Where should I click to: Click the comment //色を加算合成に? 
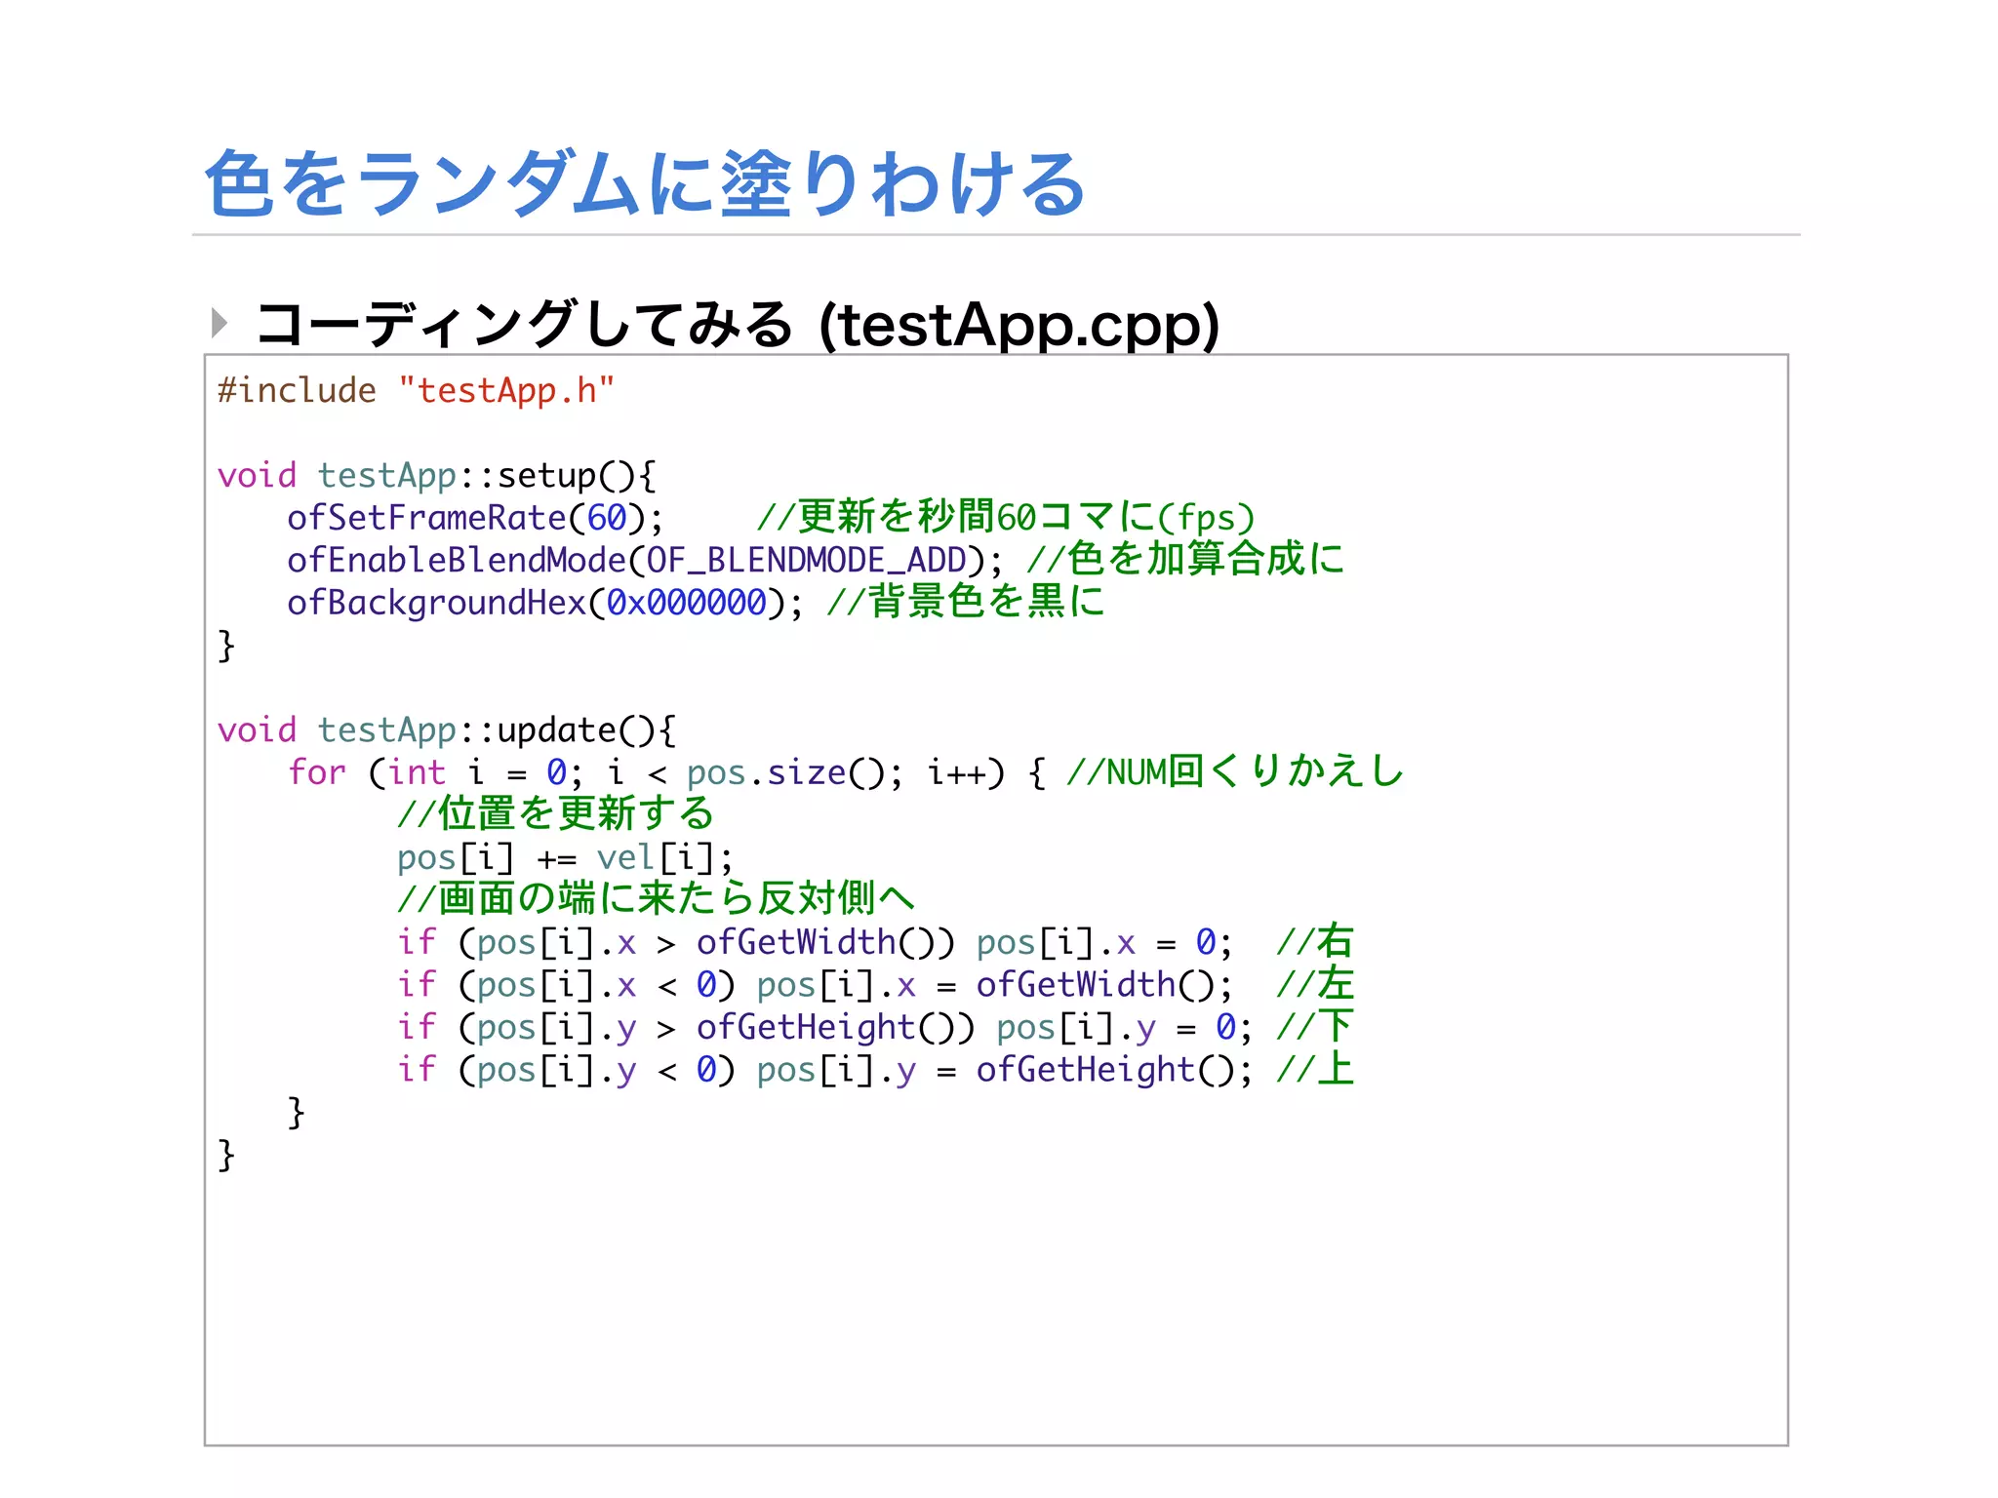[1185, 559]
